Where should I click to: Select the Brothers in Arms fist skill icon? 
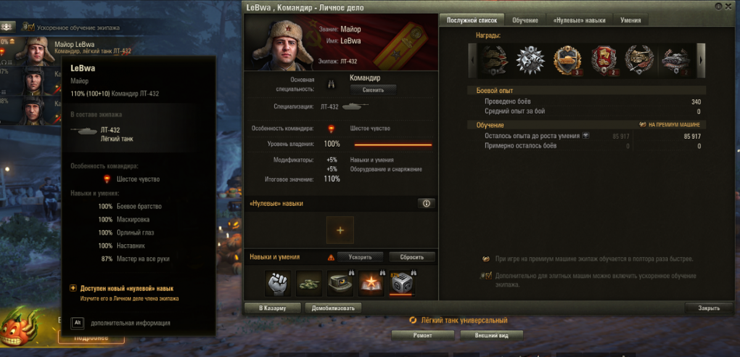[x=277, y=282]
